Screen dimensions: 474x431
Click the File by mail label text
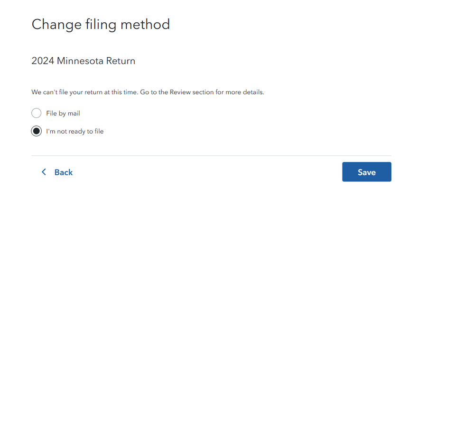pyautogui.click(x=63, y=114)
